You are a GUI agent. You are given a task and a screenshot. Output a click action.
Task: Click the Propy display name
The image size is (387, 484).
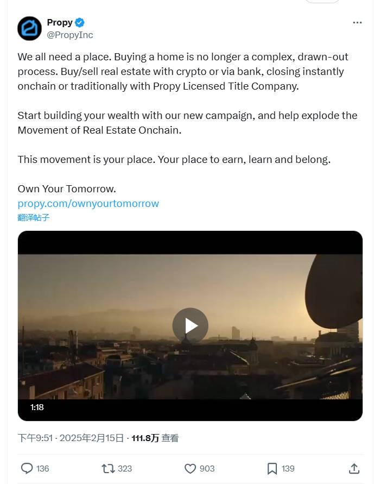pyautogui.click(x=60, y=22)
